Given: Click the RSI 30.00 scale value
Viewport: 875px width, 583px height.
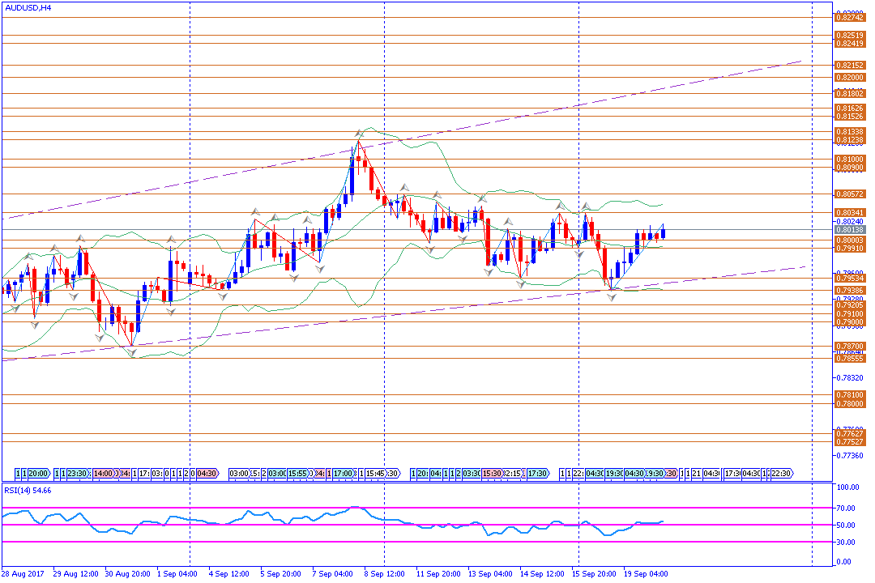Looking at the screenshot, I should [846, 543].
